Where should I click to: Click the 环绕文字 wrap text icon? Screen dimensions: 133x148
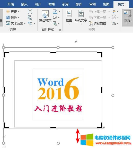point(81,14)
